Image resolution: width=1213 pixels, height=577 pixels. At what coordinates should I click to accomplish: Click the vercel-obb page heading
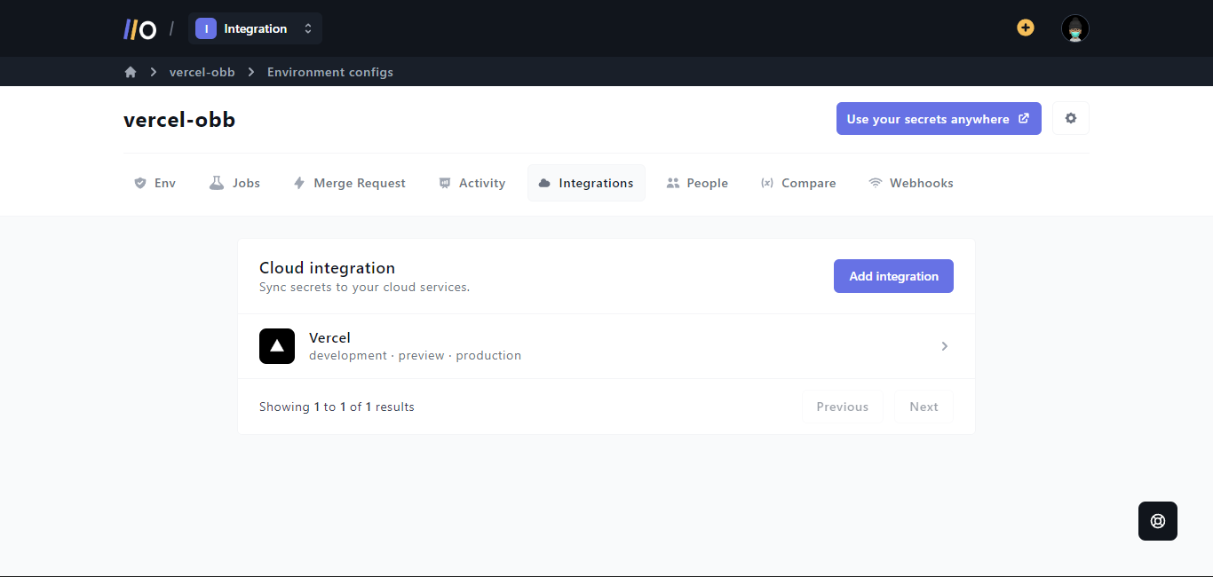click(179, 120)
